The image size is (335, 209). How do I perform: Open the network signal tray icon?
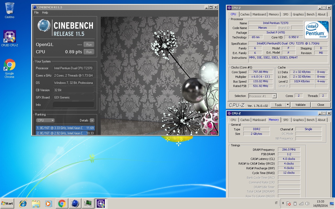point(301,204)
